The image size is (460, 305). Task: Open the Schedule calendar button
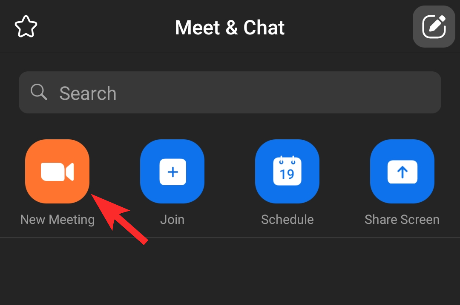(x=287, y=171)
